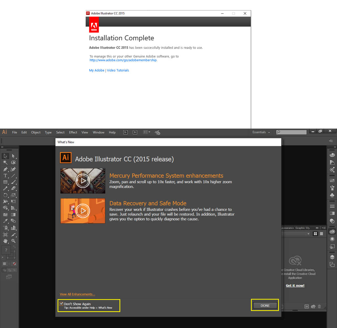Open the Libraries panel flyout menu
Viewport: 337px width, 328px height.
(x=324, y=228)
